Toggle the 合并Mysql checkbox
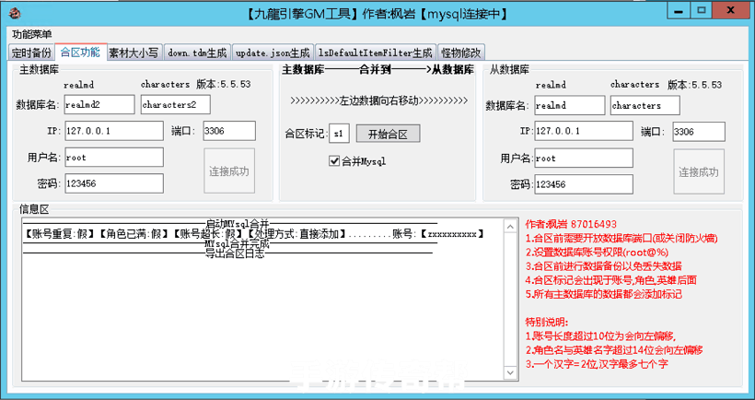Image resolution: width=755 pixels, height=400 pixels. (x=334, y=161)
